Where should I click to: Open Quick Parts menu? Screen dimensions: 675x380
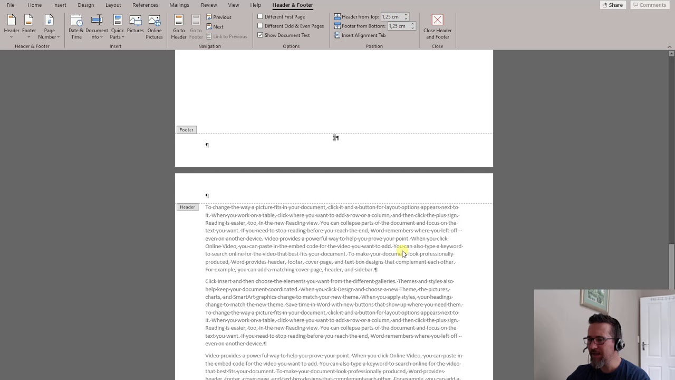(117, 26)
